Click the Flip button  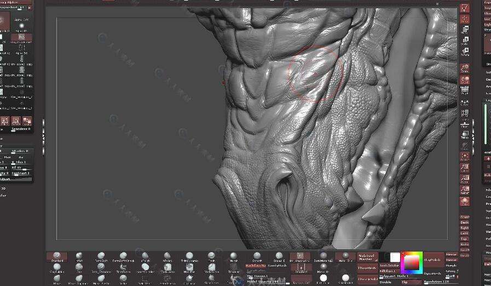tap(411, 282)
